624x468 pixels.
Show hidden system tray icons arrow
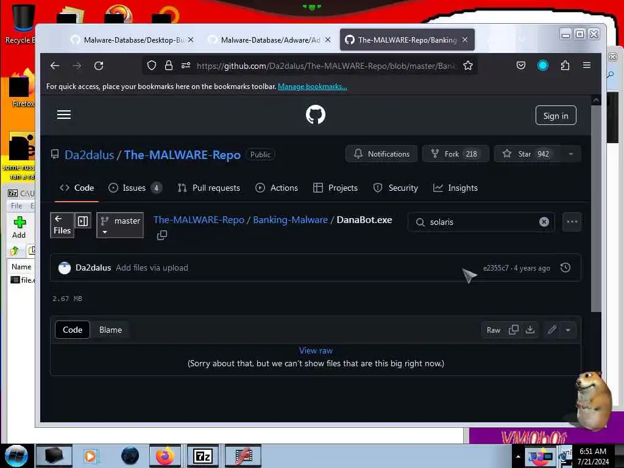click(x=518, y=456)
